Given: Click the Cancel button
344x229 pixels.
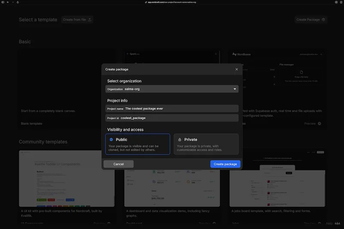Looking at the screenshot, I should pos(119,164).
